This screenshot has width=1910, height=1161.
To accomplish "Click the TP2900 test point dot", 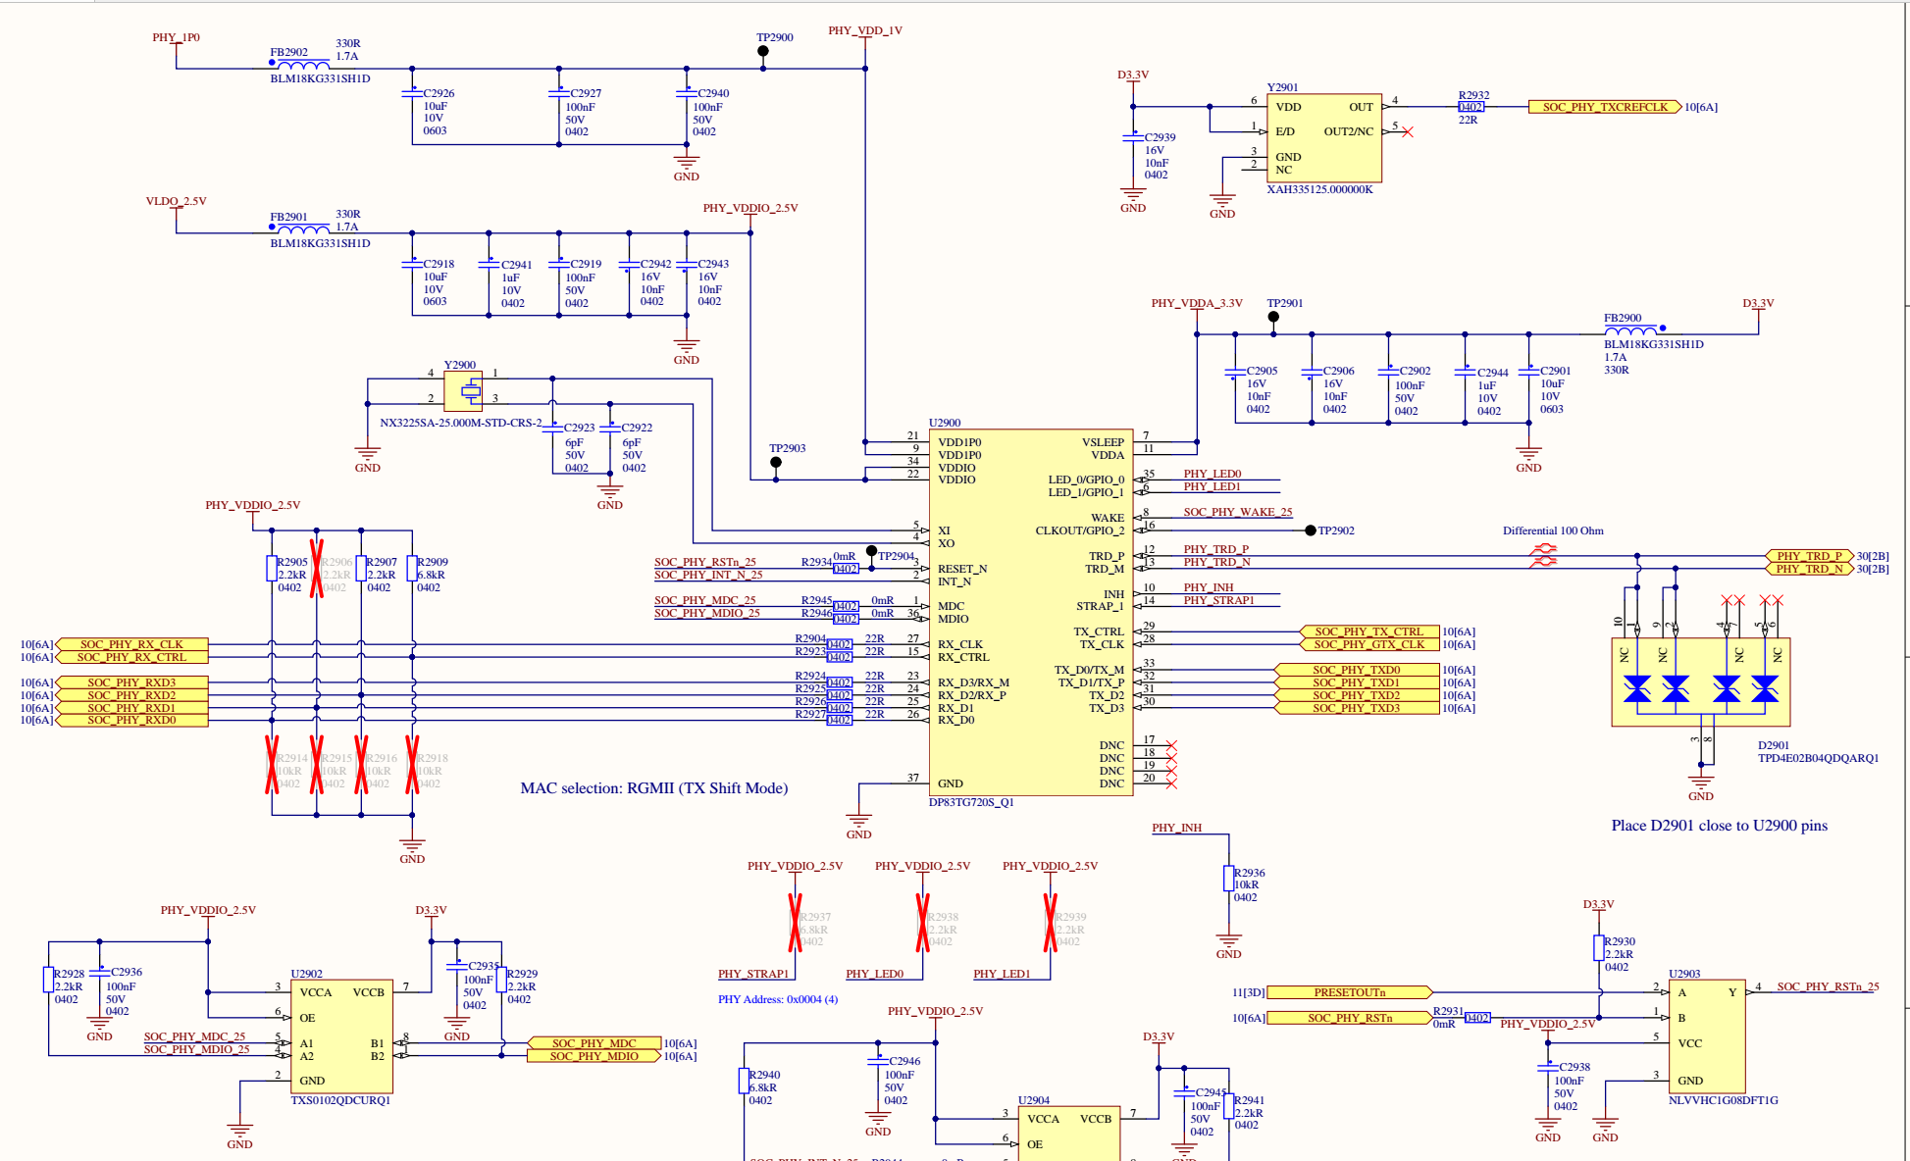I will pos(763,52).
